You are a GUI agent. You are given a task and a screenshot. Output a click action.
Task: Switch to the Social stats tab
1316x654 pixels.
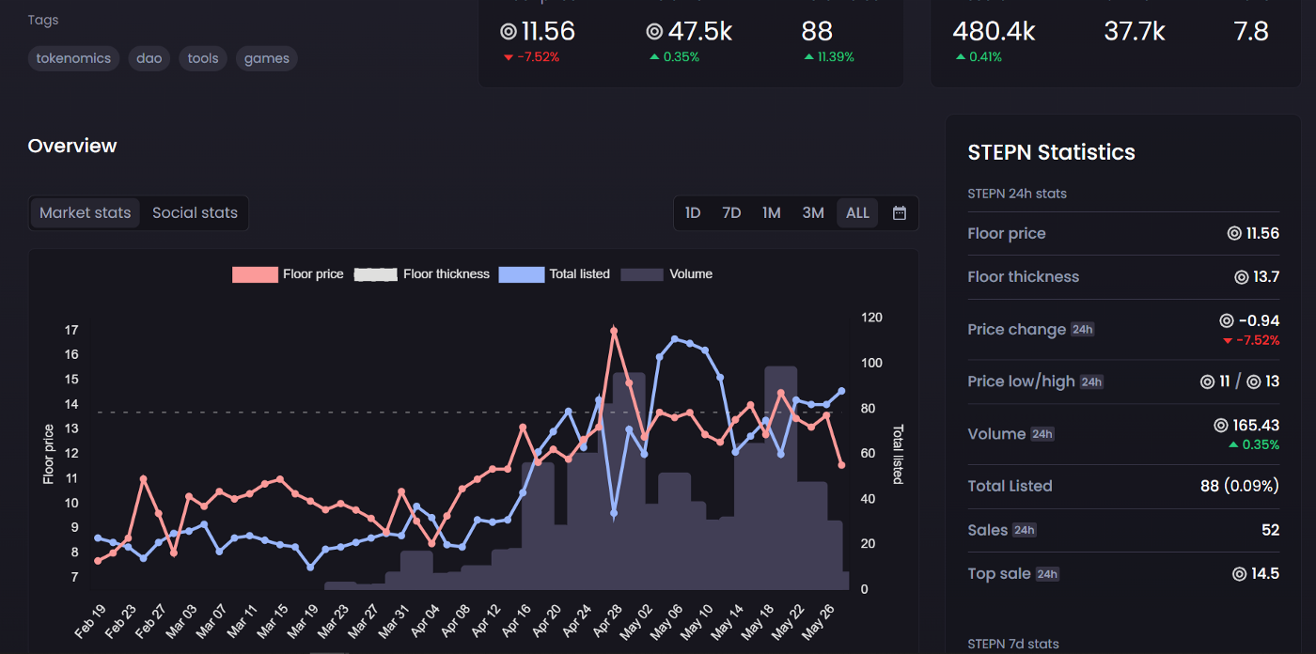195,212
